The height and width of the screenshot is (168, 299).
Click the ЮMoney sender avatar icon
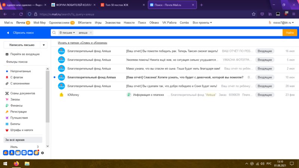[61, 95]
